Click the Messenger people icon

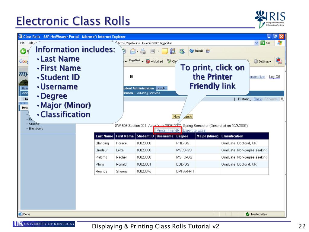pos(181,51)
